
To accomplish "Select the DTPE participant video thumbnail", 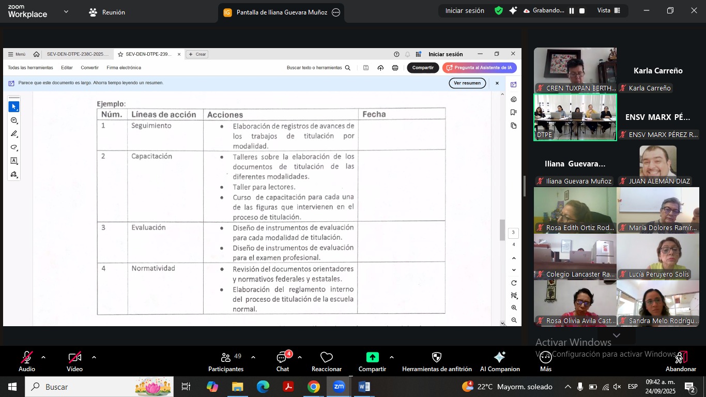I will click(575, 117).
